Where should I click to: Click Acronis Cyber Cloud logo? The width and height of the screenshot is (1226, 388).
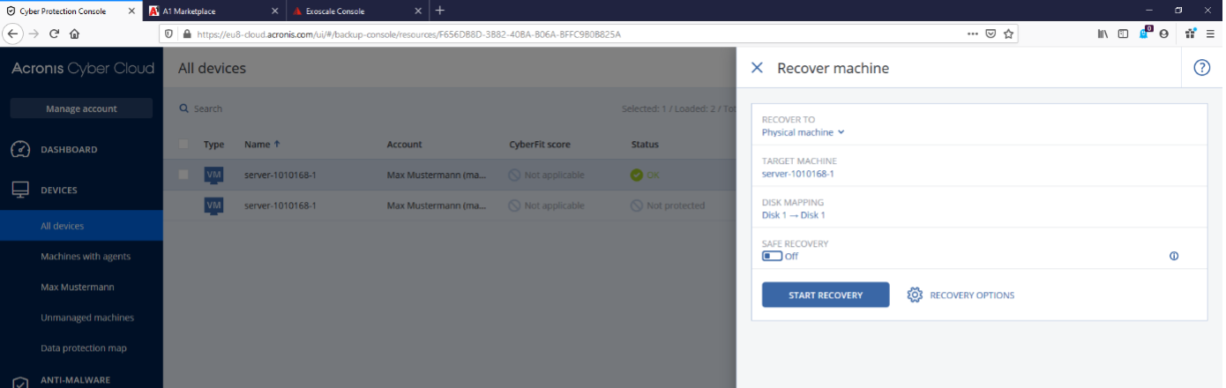[x=82, y=69]
